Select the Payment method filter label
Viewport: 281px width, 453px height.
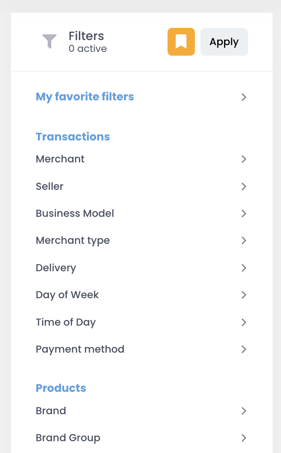coord(80,349)
